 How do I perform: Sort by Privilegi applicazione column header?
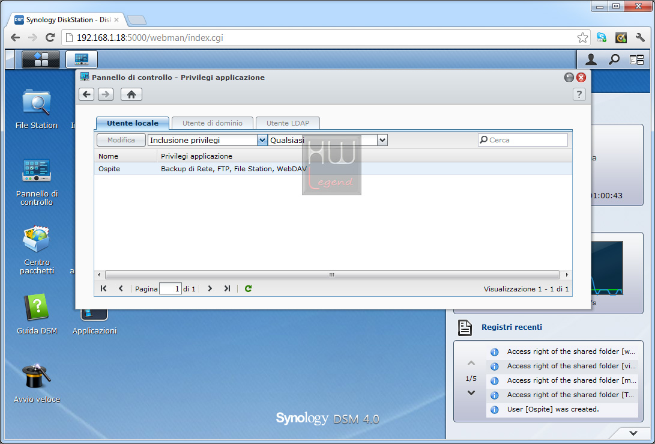(x=364, y=156)
